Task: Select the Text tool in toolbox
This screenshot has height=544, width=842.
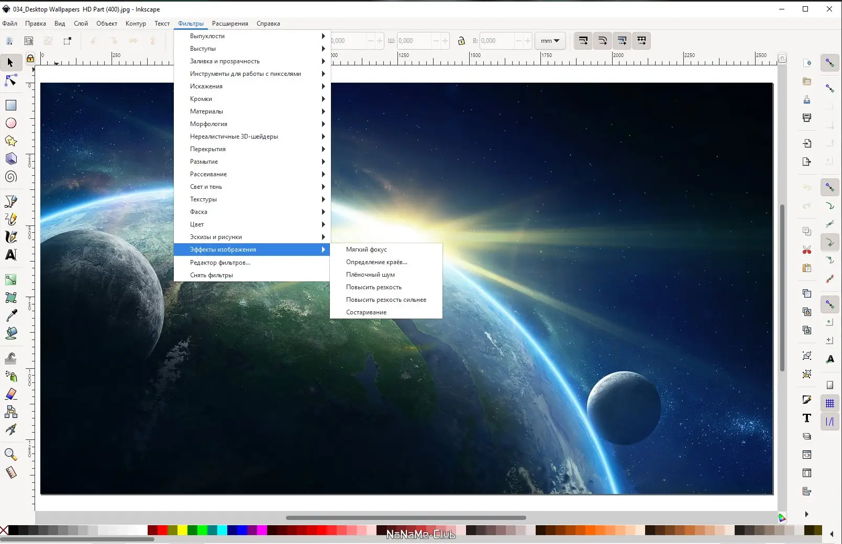Action: click(10, 255)
